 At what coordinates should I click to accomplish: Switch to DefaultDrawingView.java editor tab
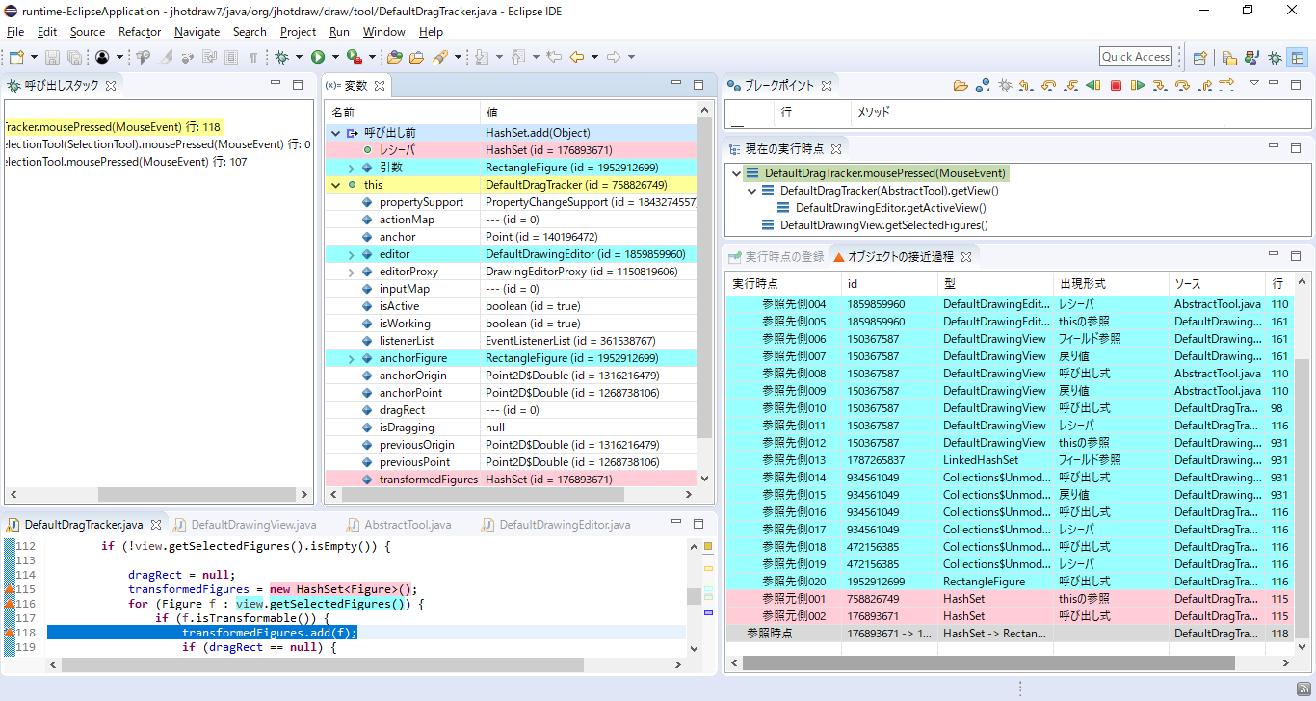tap(253, 525)
